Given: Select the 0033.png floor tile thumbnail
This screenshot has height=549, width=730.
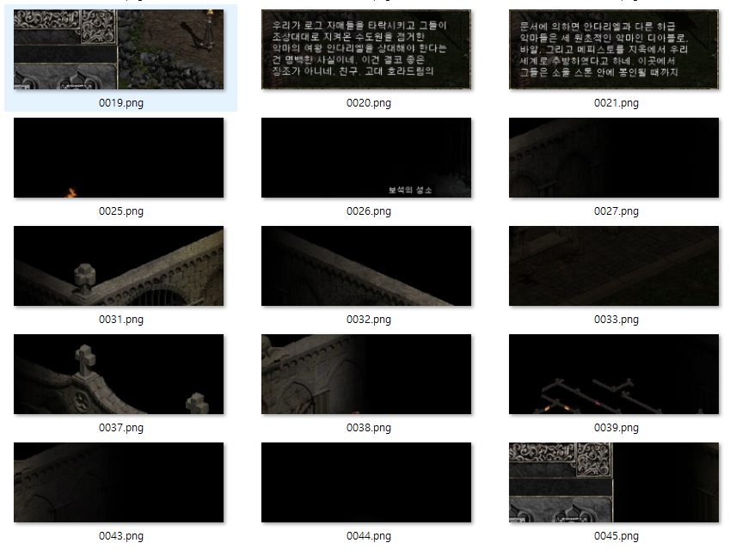Looking at the screenshot, I should tap(614, 266).
